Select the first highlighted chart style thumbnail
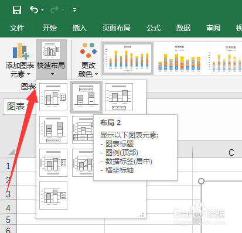242x233 pixels. tap(128, 59)
